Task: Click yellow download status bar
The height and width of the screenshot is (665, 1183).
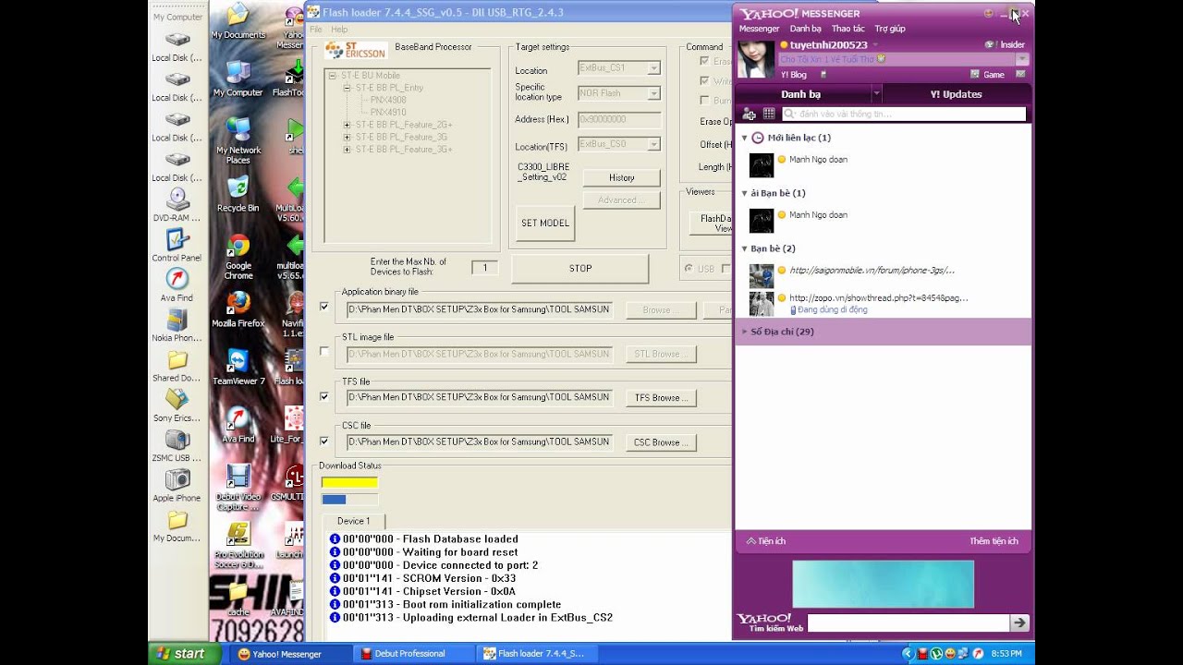Action: tap(349, 482)
